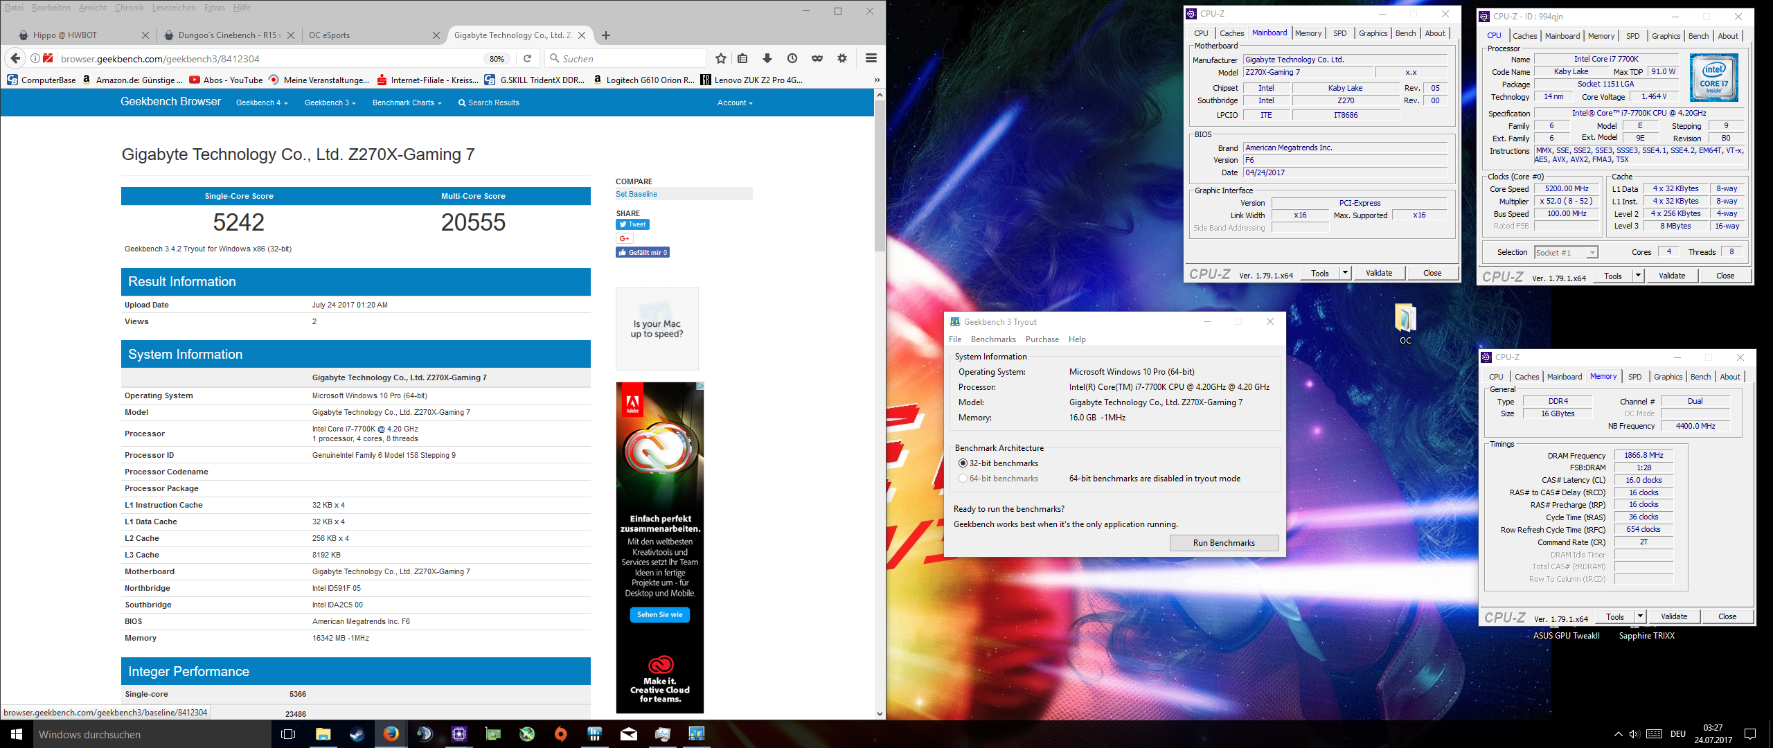This screenshot has height=748, width=1773.
Task: Open Firefox history clock icon
Action: click(792, 59)
